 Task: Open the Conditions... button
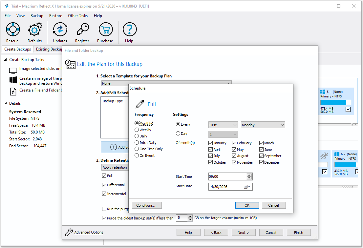(146, 205)
